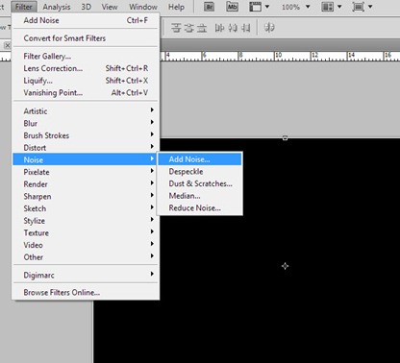The image size is (400, 363).
Task: Open the Analysis menu
Action: click(x=57, y=7)
